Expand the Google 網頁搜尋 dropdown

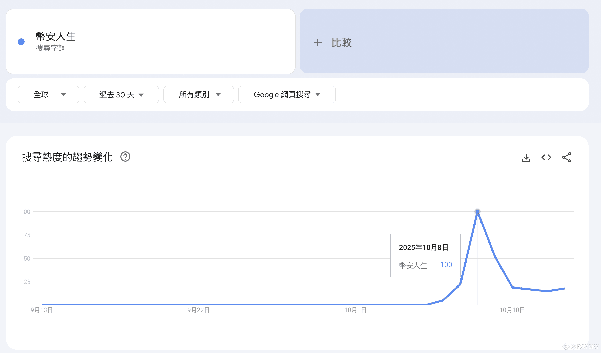(287, 95)
